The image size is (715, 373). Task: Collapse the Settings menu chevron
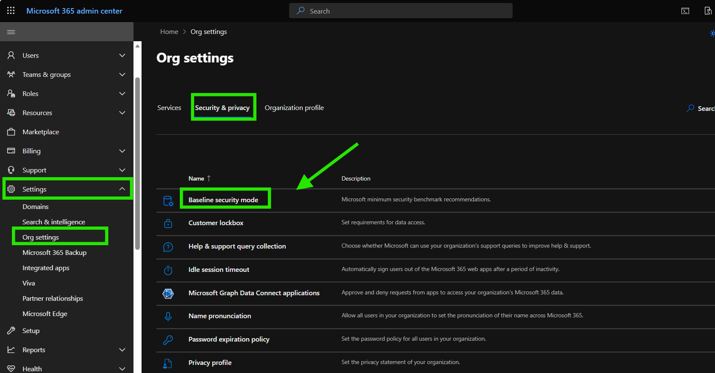[x=122, y=189]
